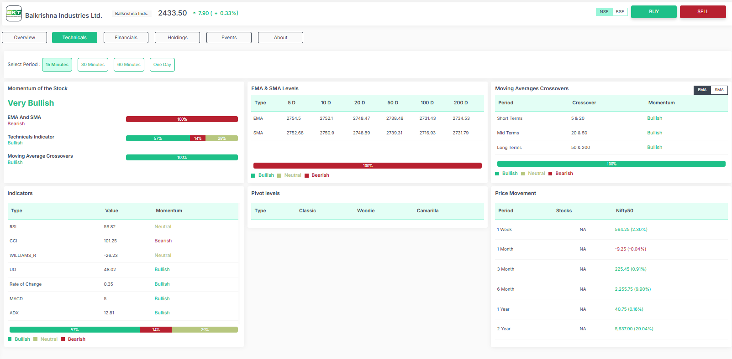Click the Neutral legend swatch in Indicators panel
The width and height of the screenshot is (732, 359).
pyautogui.click(x=36, y=339)
